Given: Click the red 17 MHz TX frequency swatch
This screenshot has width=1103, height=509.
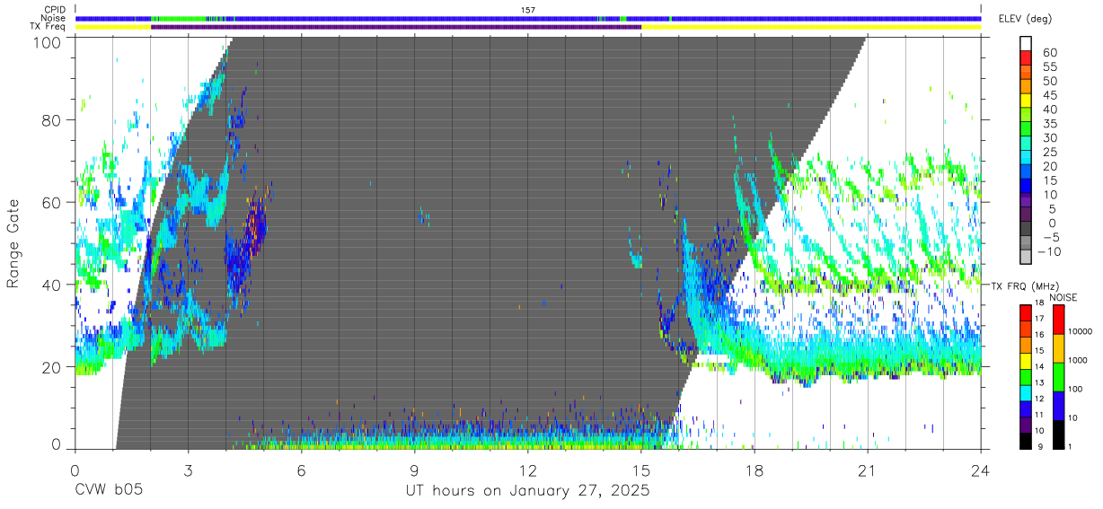Looking at the screenshot, I should [x=1027, y=313].
